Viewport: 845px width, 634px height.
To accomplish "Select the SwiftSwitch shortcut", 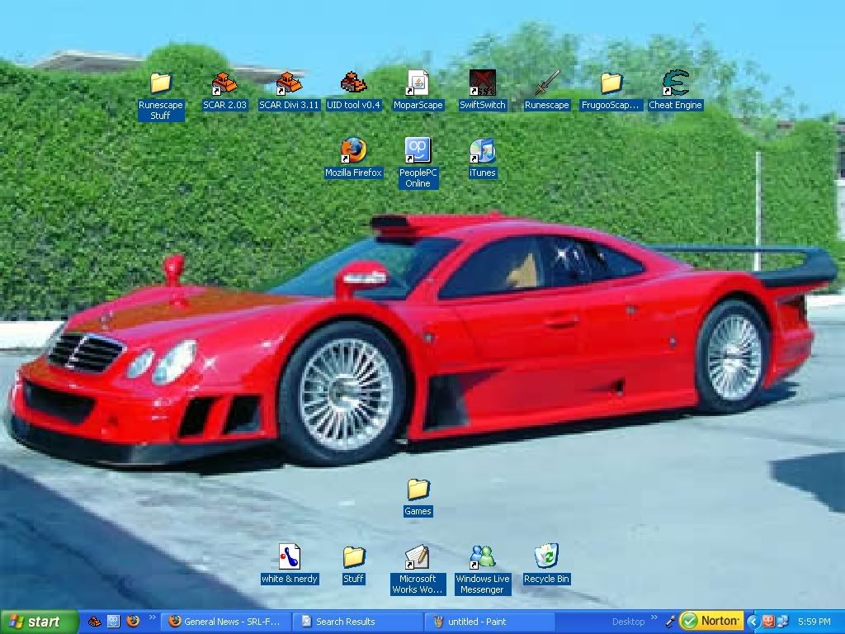I will pyautogui.click(x=482, y=84).
